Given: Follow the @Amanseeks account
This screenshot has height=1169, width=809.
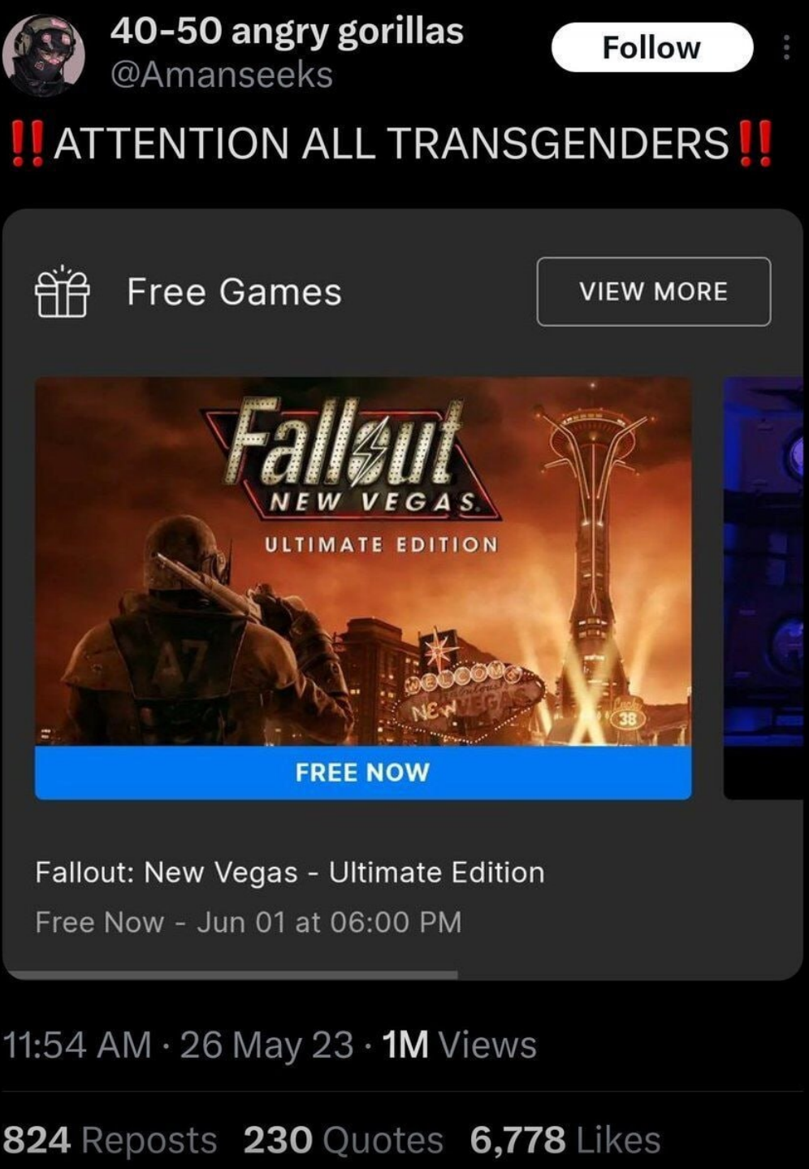Looking at the screenshot, I should pyautogui.click(x=652, y=47).
